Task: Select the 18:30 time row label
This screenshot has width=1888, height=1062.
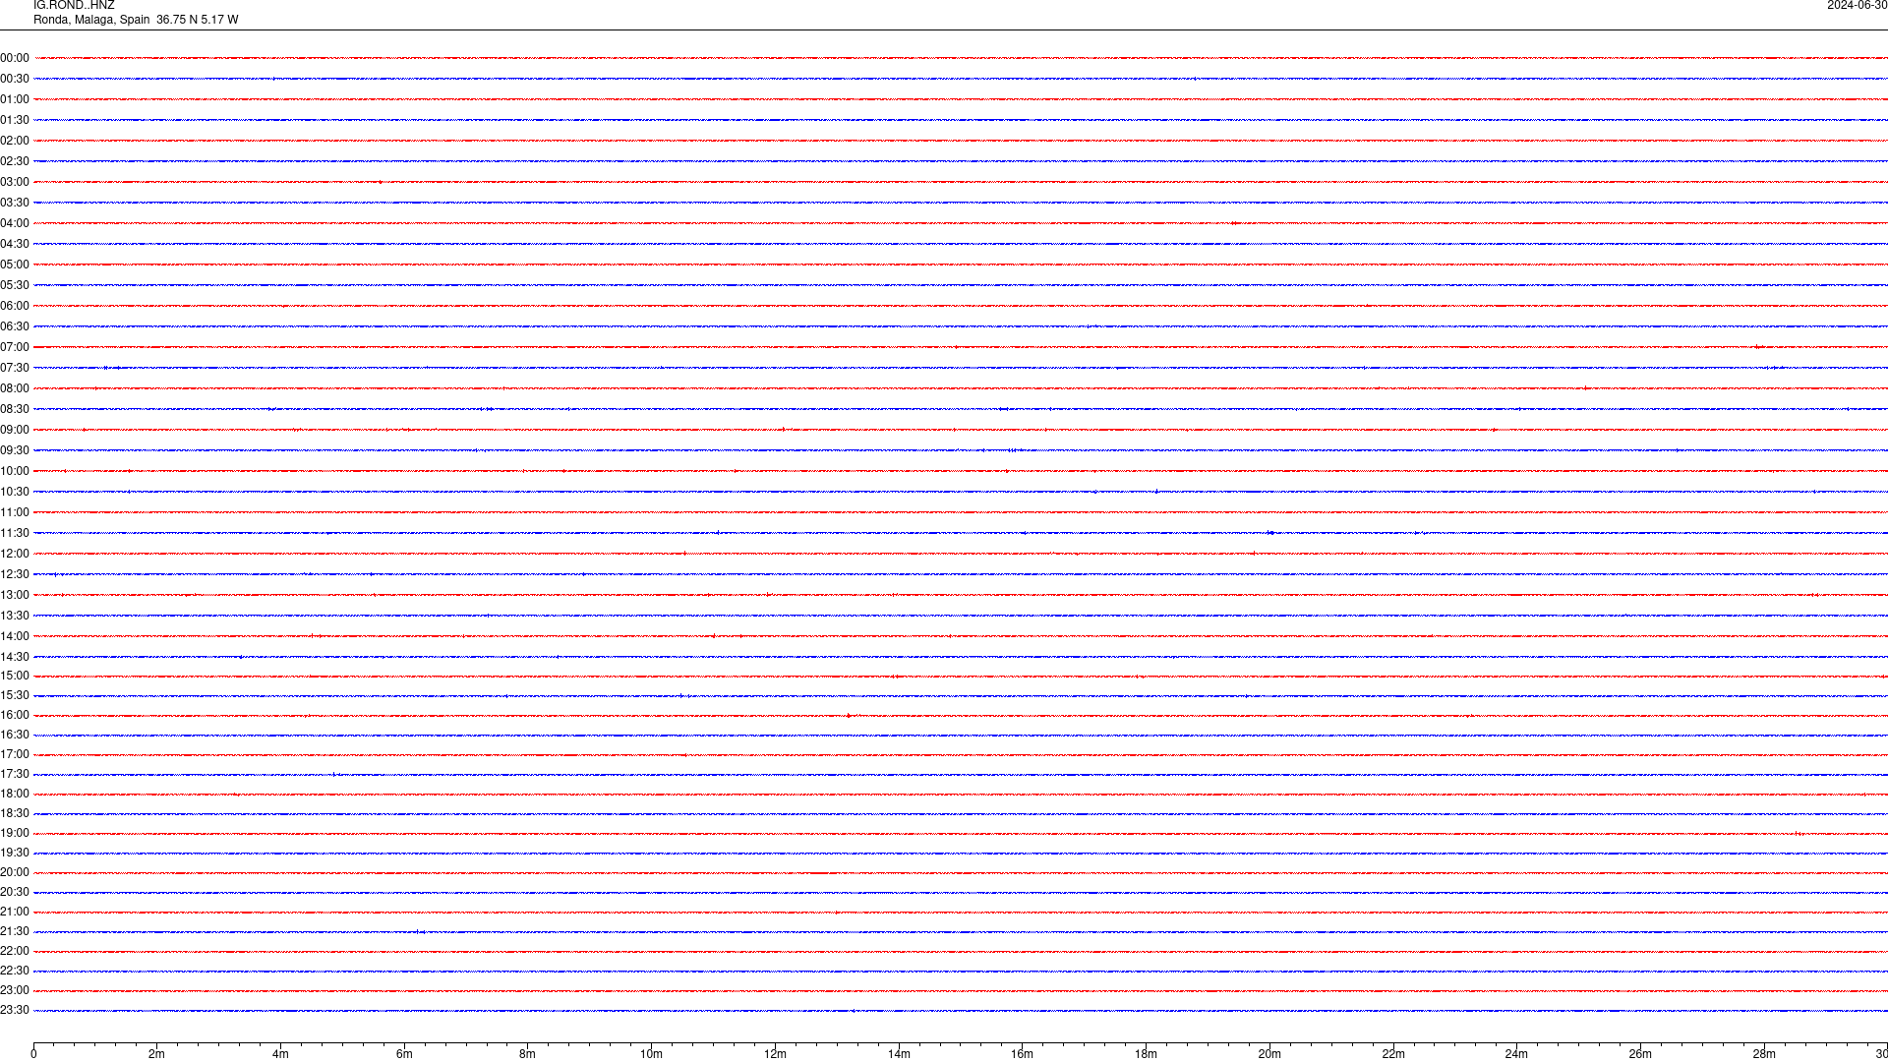Action: [x=15, y=813]
